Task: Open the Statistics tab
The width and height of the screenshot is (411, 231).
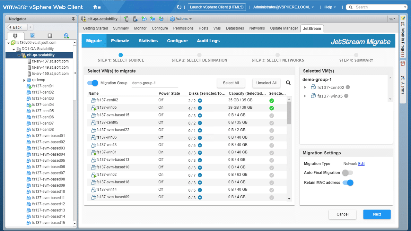Action: [148, 41]
